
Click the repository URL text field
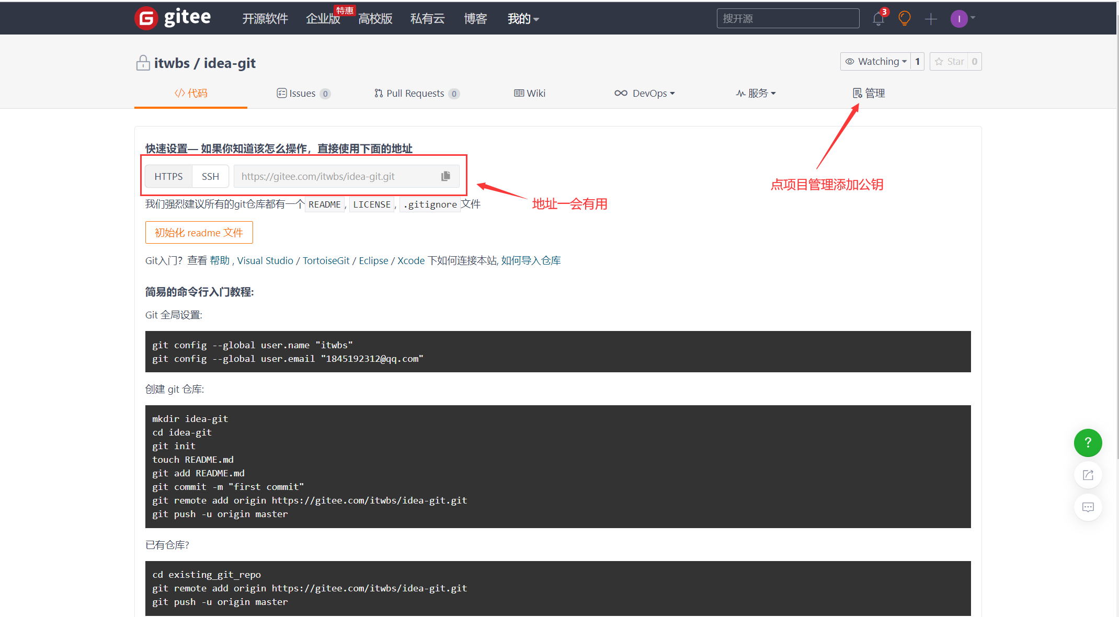click(x=337, y=176)
